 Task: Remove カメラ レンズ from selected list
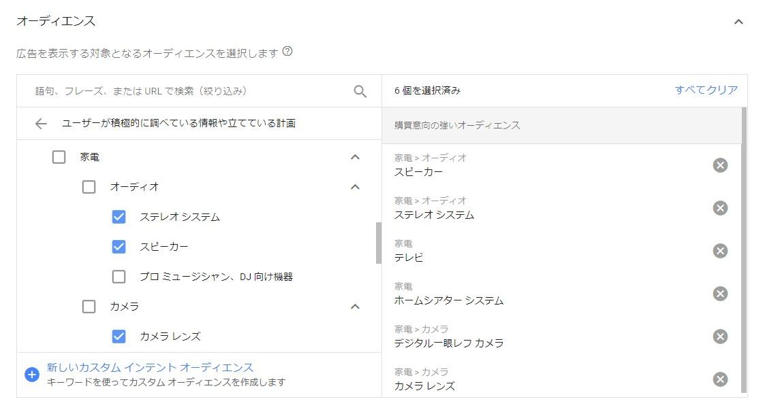coord(720,379)
